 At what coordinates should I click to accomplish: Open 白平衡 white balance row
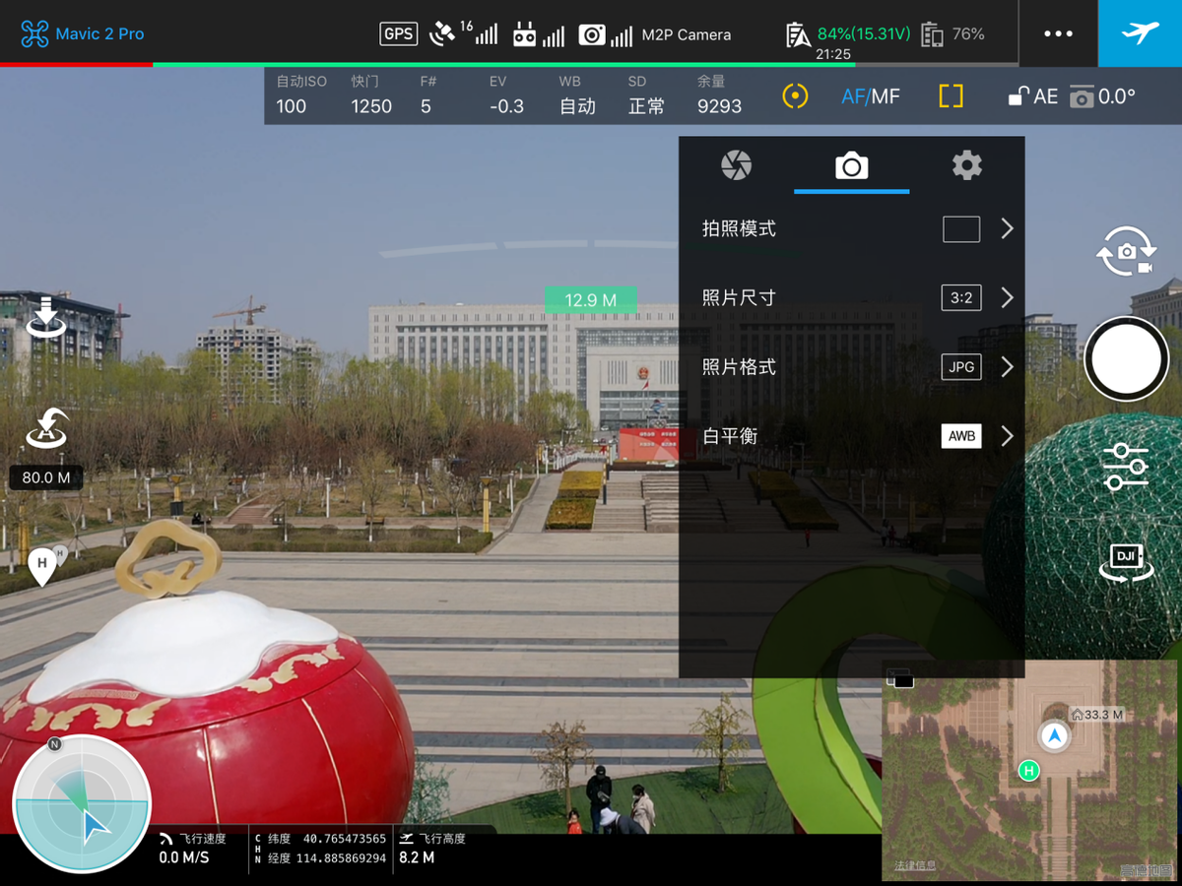[x=852, y=436]
